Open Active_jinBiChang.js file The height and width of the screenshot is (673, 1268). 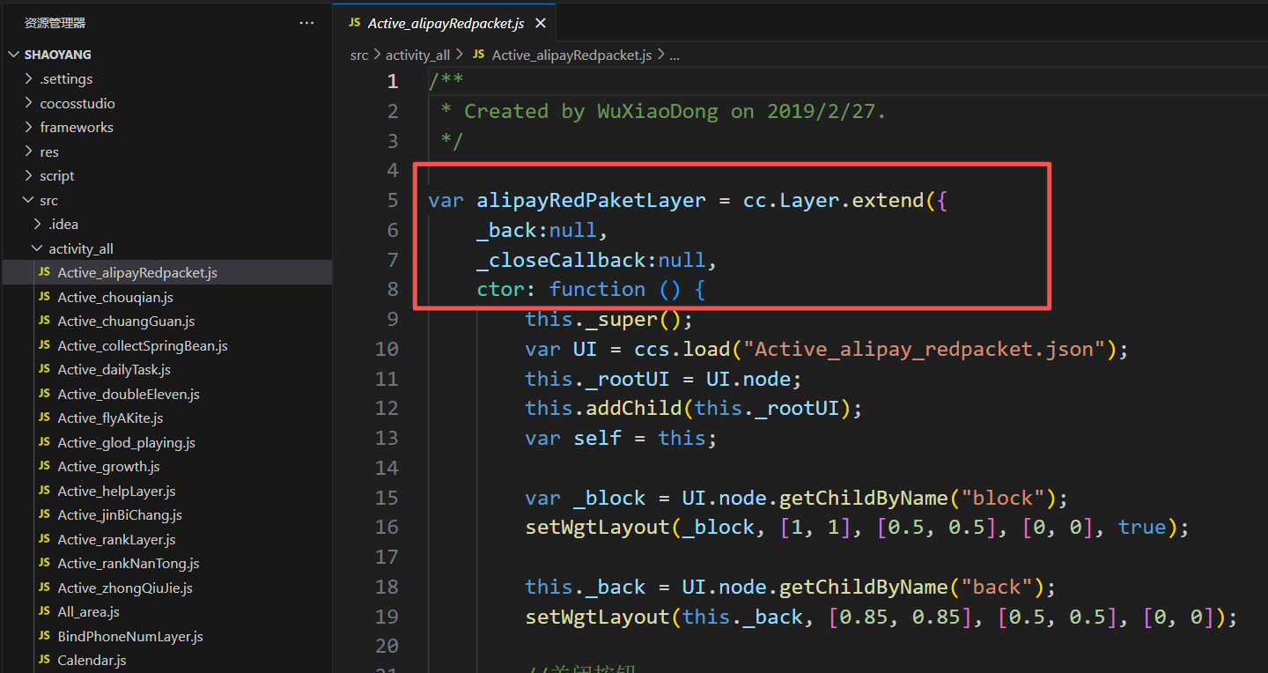pos(167,514)
